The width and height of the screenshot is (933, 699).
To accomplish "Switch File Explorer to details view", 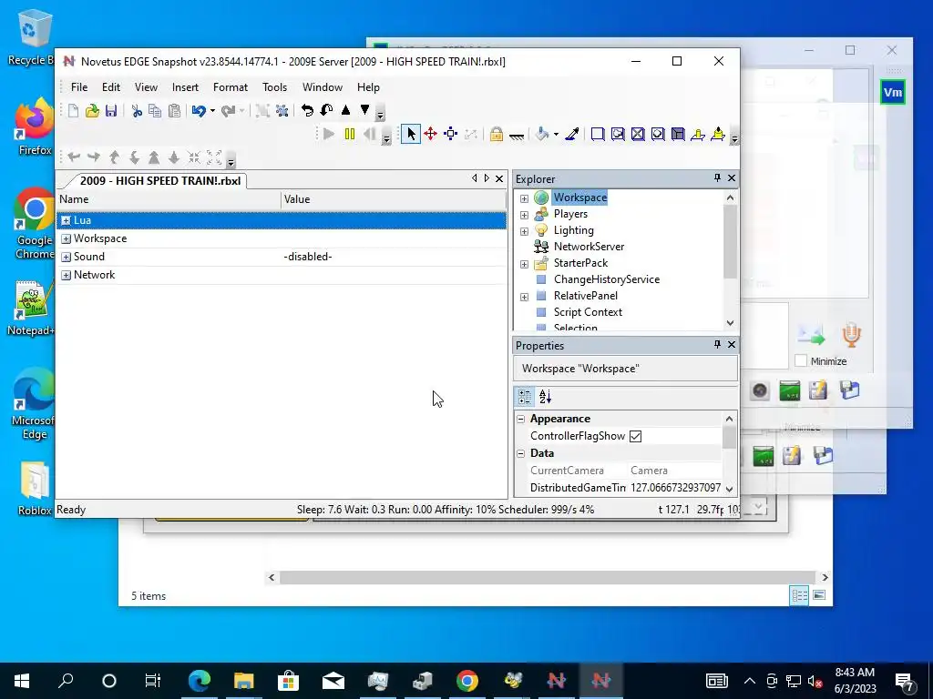I will 799,595.
